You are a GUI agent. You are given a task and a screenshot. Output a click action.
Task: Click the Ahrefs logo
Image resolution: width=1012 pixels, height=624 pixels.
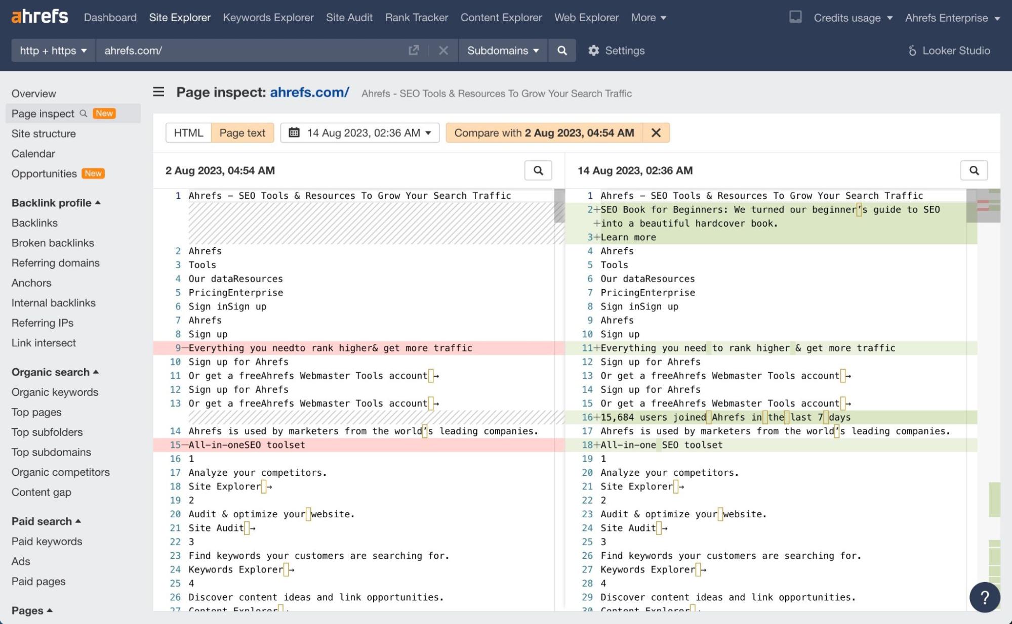[39, 16]
